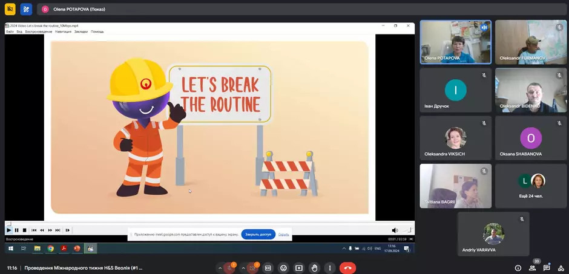Image resolution: width=569 pixels, height=274 pixels.
Task: Open the Windows Start menu in shared screen
Action: (11, 248)
